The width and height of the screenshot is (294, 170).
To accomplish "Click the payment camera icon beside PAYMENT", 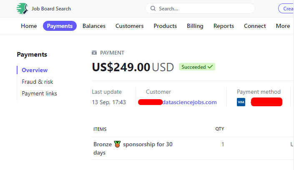I will (94, 53).
